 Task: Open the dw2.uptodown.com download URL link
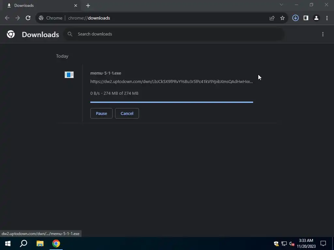point(172,82)
